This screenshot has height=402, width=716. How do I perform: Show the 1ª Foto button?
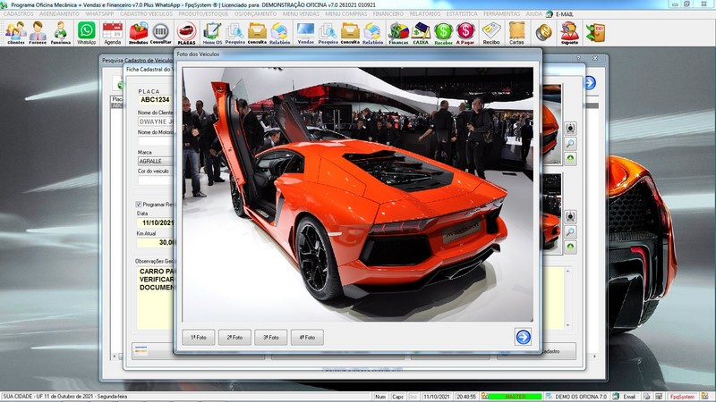[x=198, y=338]
